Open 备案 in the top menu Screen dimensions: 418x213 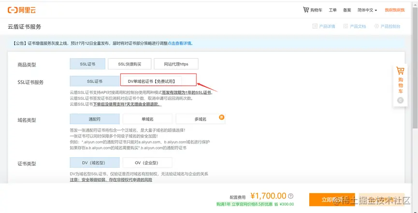point(347,10)
